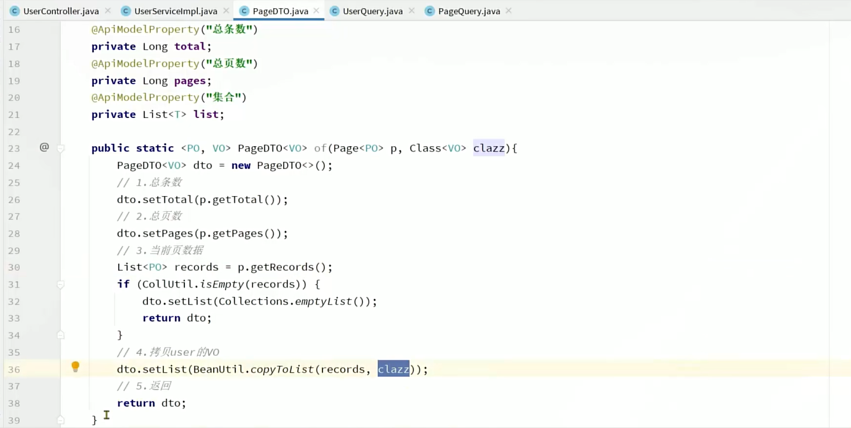Click the clazz parameter in method signature
Image resolution: width=851 pixels, height=428 pixels.
[x=489, y=149]
